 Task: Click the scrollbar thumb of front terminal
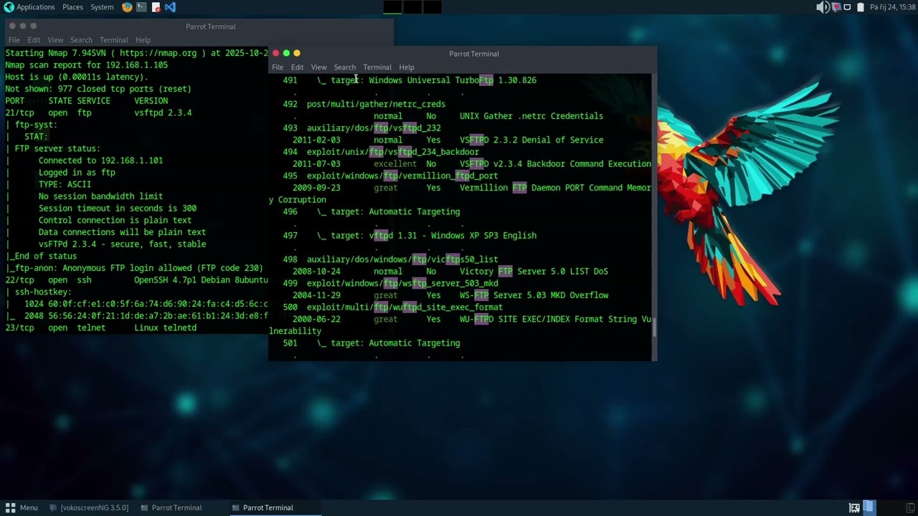pos(653,329)
